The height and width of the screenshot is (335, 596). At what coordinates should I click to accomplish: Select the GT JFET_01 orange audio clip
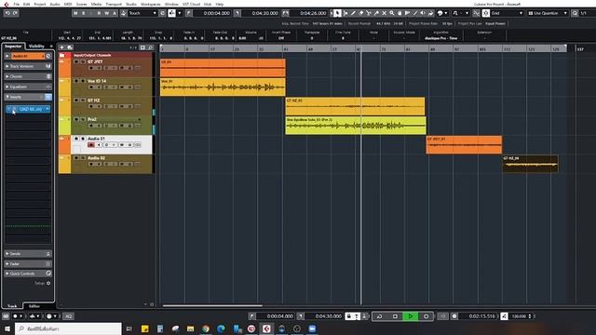(x=464, y=145)
